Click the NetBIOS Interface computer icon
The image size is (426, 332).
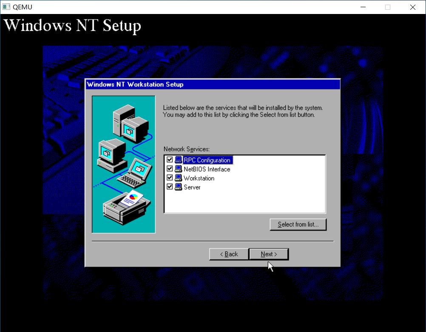(178, 169)
